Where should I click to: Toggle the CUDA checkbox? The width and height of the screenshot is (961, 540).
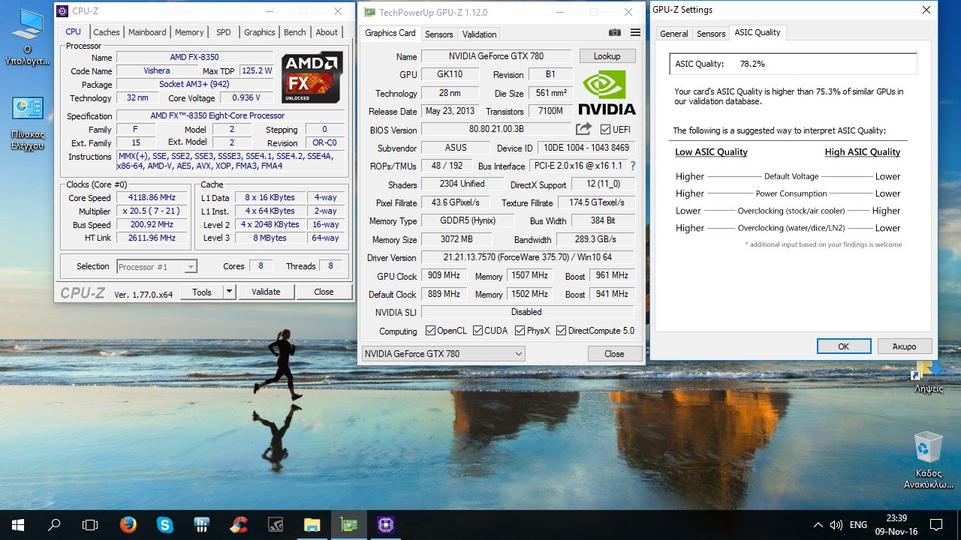[478, 331]
